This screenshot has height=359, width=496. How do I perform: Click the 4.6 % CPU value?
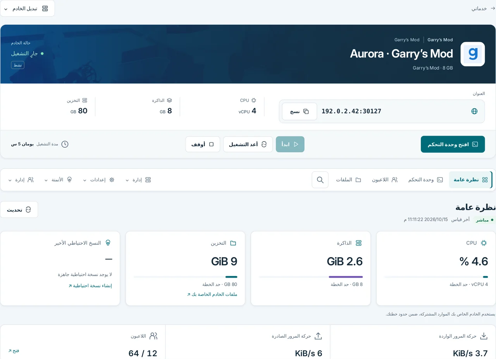pos(474,261)
